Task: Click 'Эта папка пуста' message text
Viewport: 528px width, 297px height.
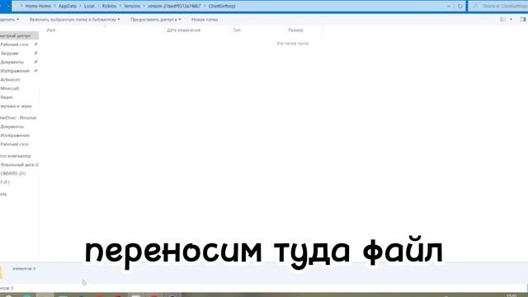Action: point(292,44)
